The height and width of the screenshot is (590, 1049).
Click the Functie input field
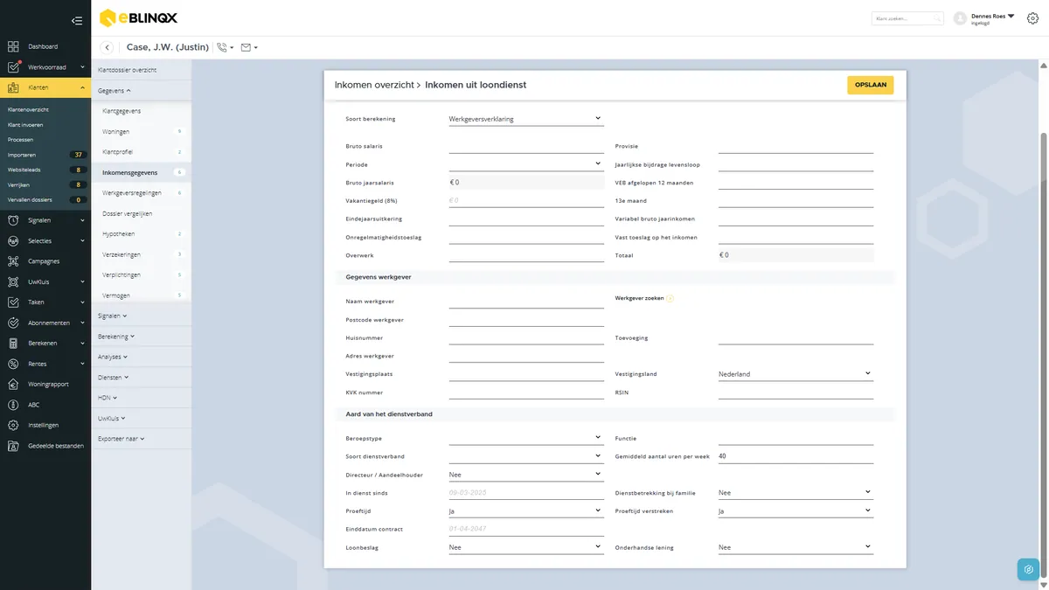[x=795, y=438]
